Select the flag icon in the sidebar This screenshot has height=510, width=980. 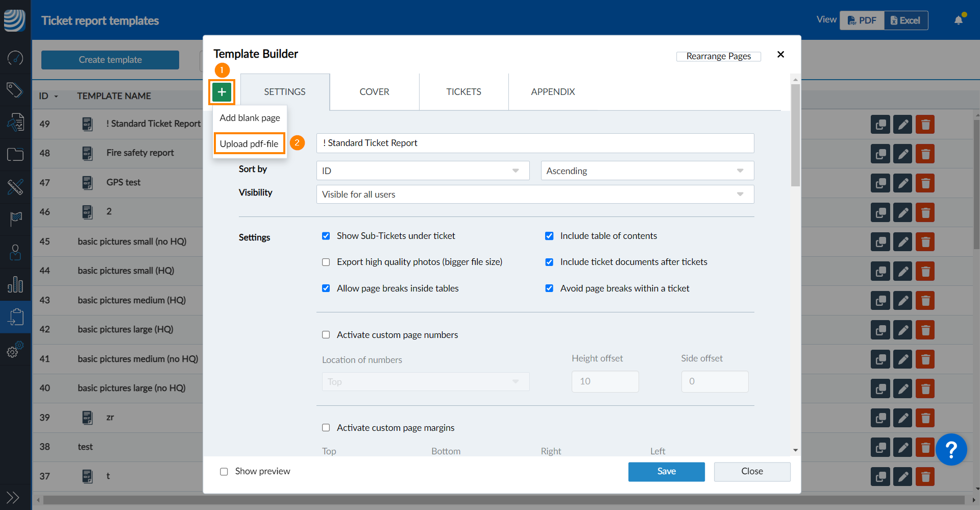pyautogui.click(x=15, y=220)
